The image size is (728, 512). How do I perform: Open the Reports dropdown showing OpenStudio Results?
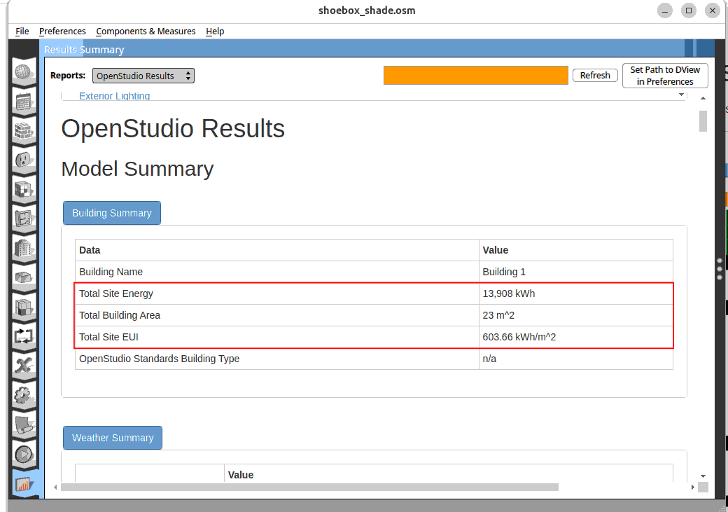143,76
